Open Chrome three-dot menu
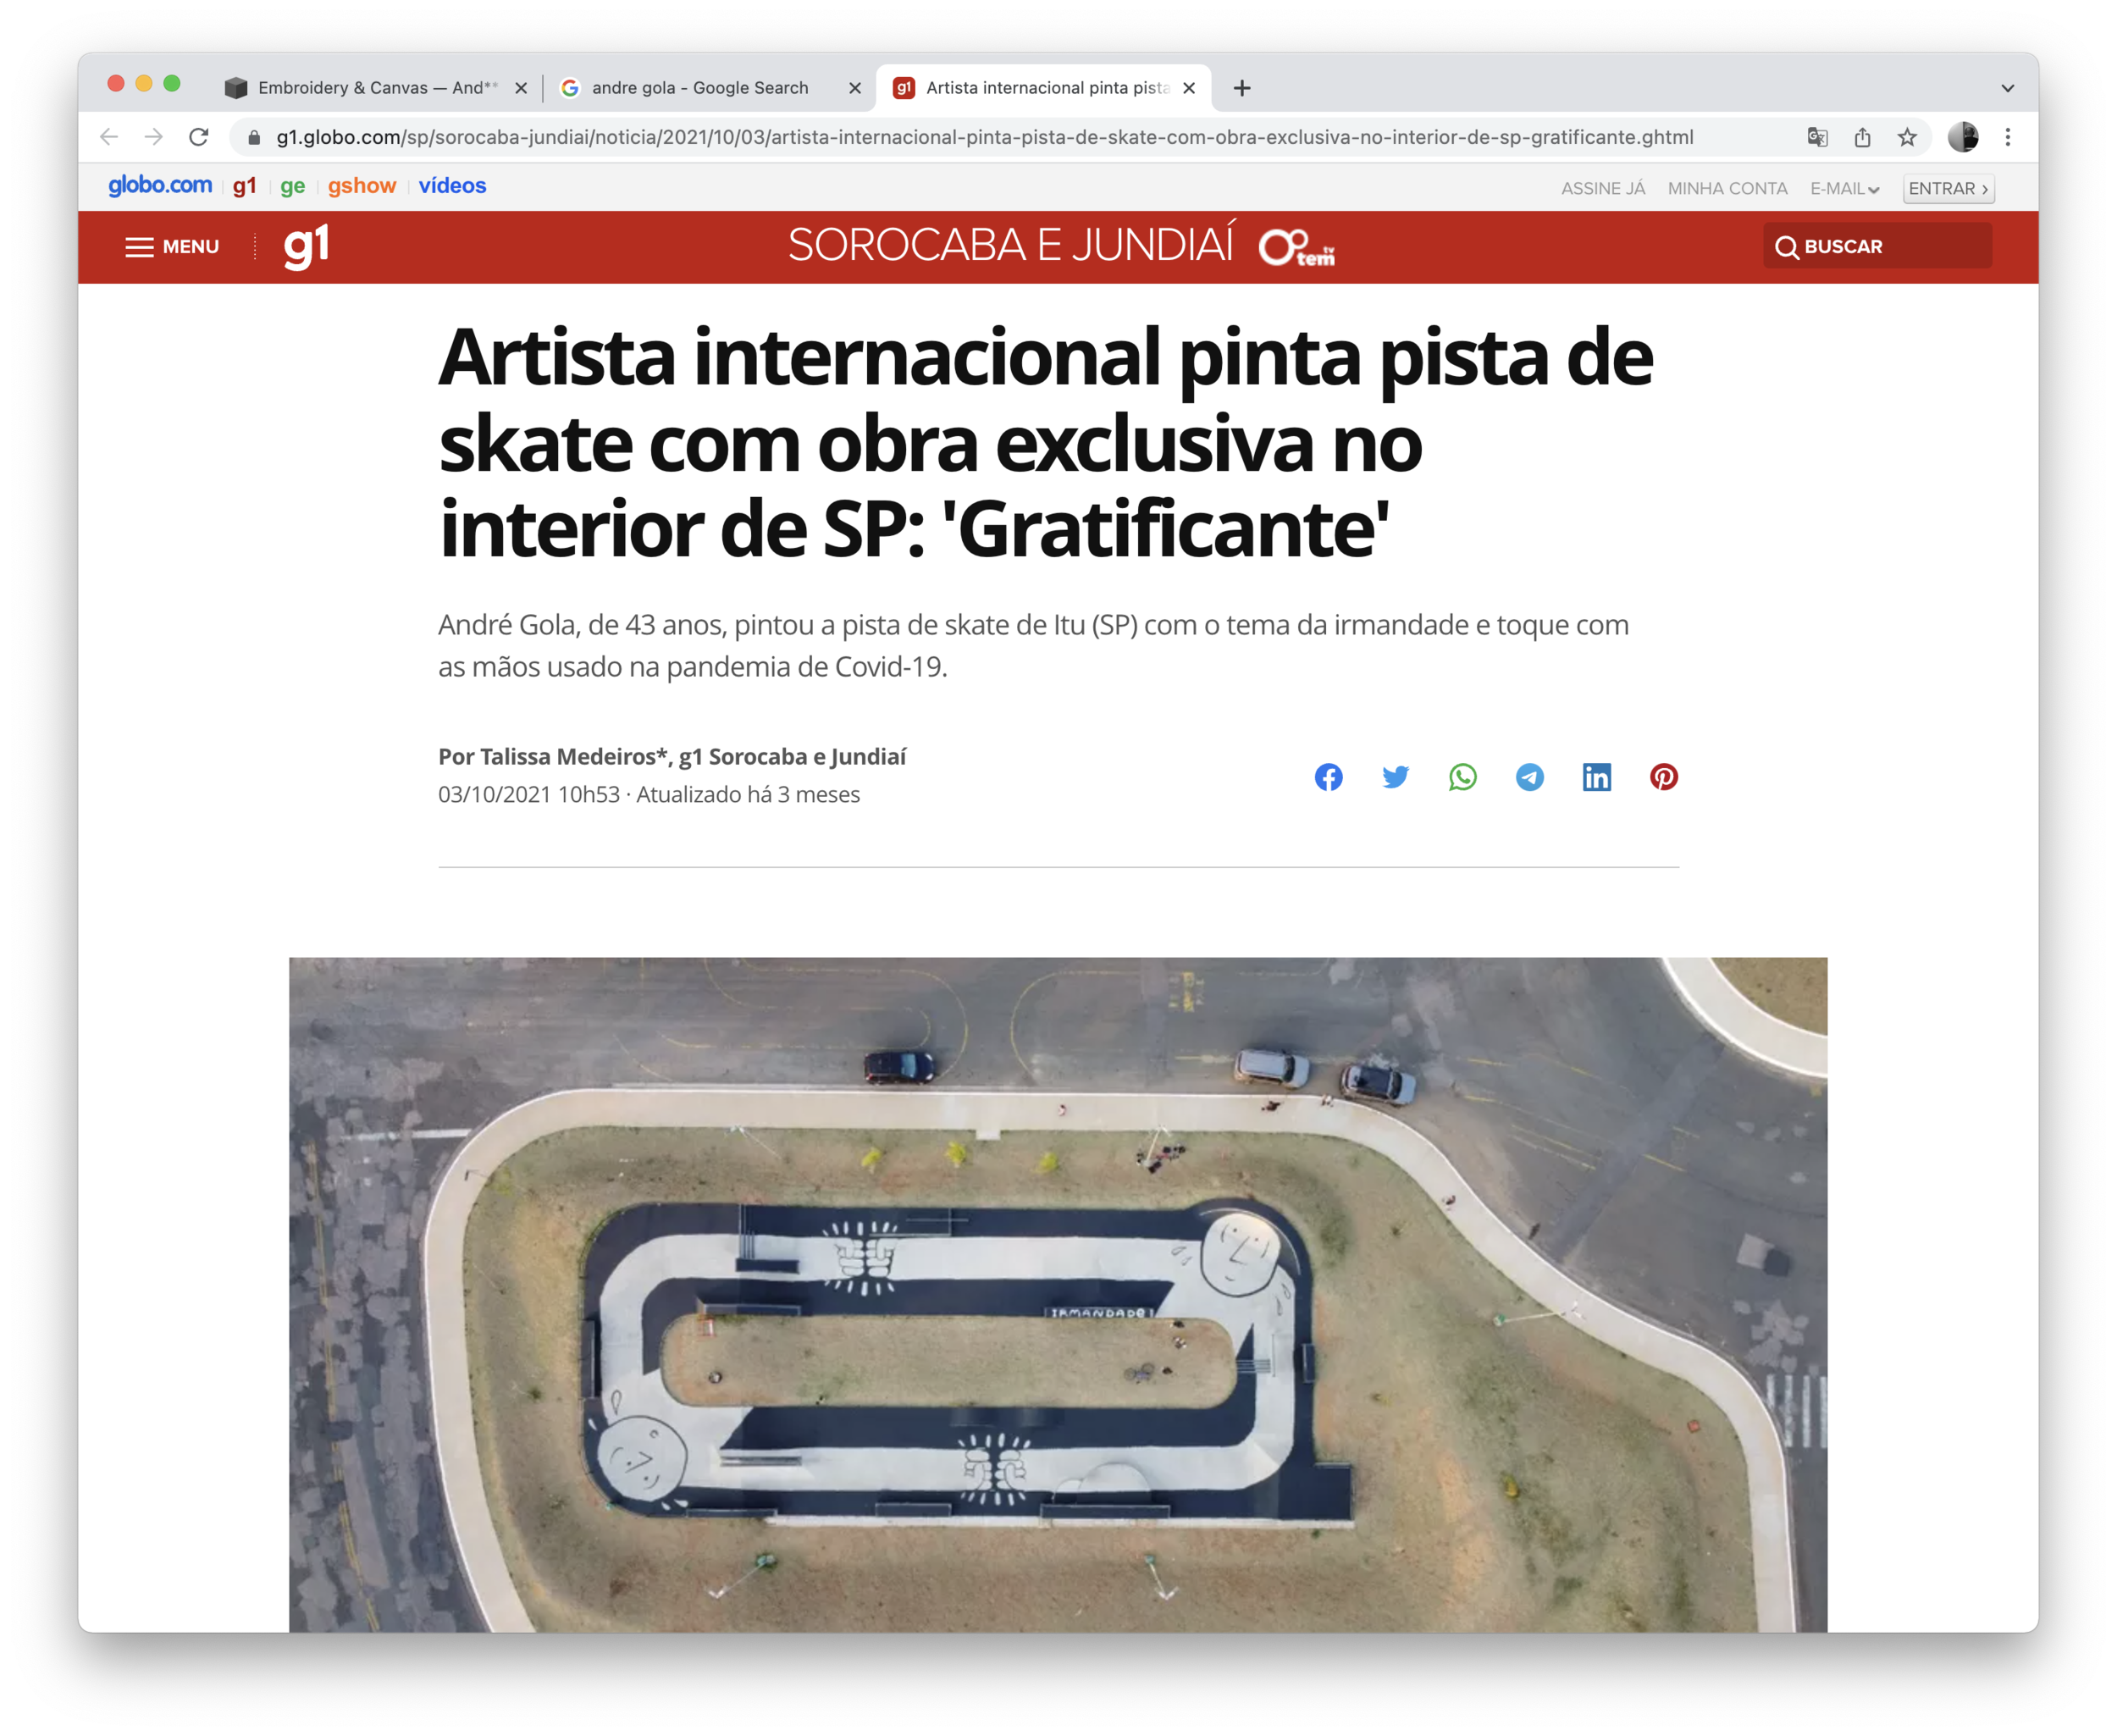 tap(2007, 137)
